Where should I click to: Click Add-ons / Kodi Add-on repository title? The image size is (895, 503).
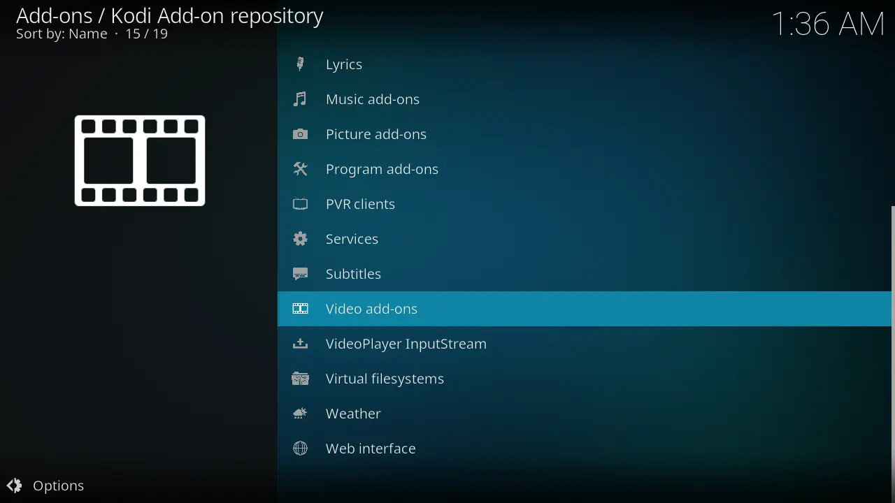(170, 15)
